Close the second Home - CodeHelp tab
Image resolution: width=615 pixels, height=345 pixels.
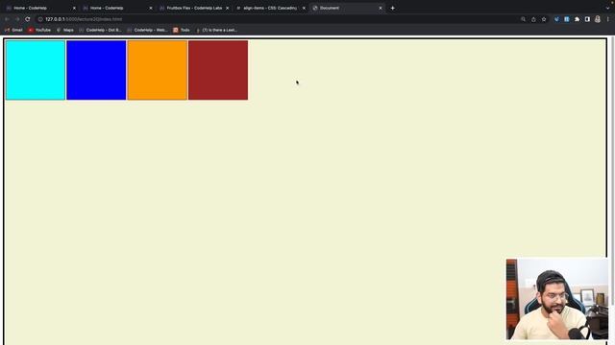tap(151, 8)
